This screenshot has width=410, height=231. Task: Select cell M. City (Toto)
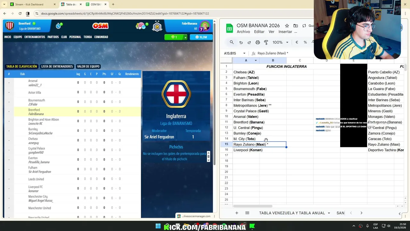pyautogui.click(x=259, y=139)
